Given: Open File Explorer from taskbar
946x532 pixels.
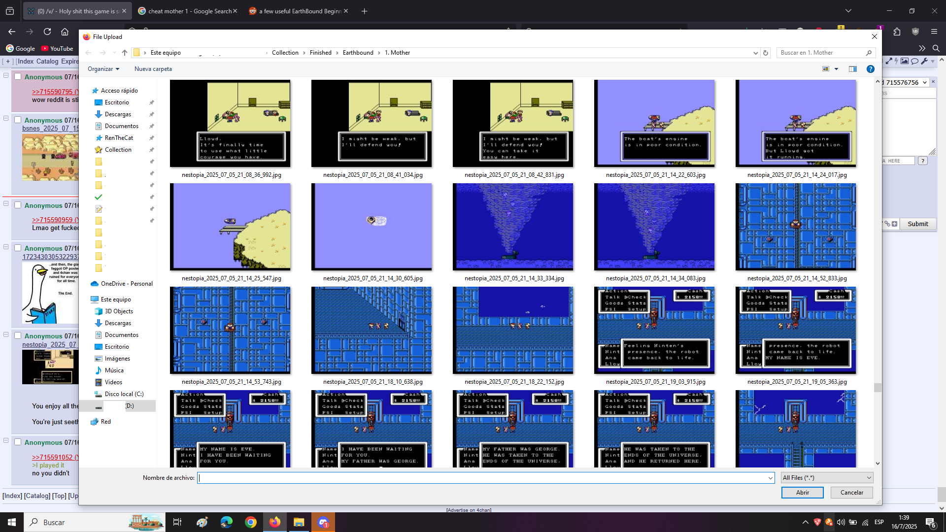Looking at the screenshot, I should tap(299, 522).
